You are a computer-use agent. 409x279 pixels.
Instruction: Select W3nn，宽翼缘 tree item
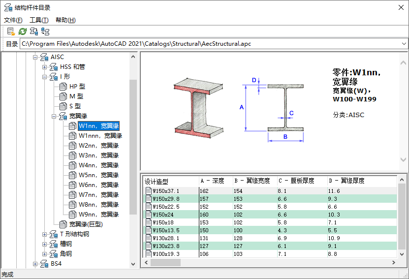coord(98,155)
